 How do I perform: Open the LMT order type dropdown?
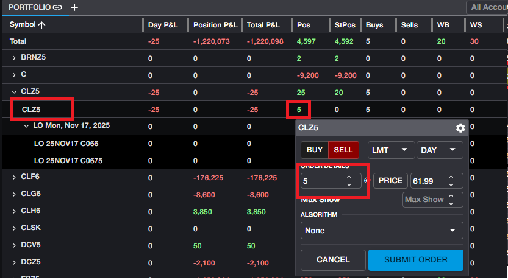390,150
